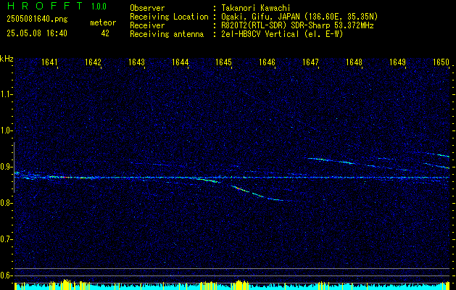Select the meteor count value 42

click(x=105, y=33)
